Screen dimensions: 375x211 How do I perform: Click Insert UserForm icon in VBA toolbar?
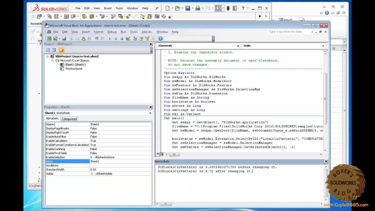[55, 39]
